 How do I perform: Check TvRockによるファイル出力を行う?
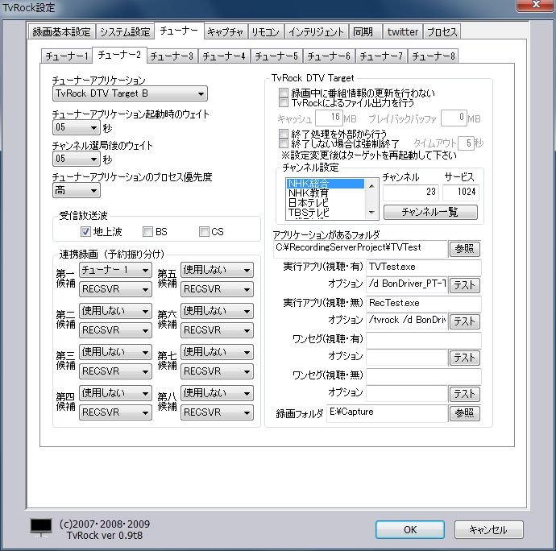(x=284, y=103)
